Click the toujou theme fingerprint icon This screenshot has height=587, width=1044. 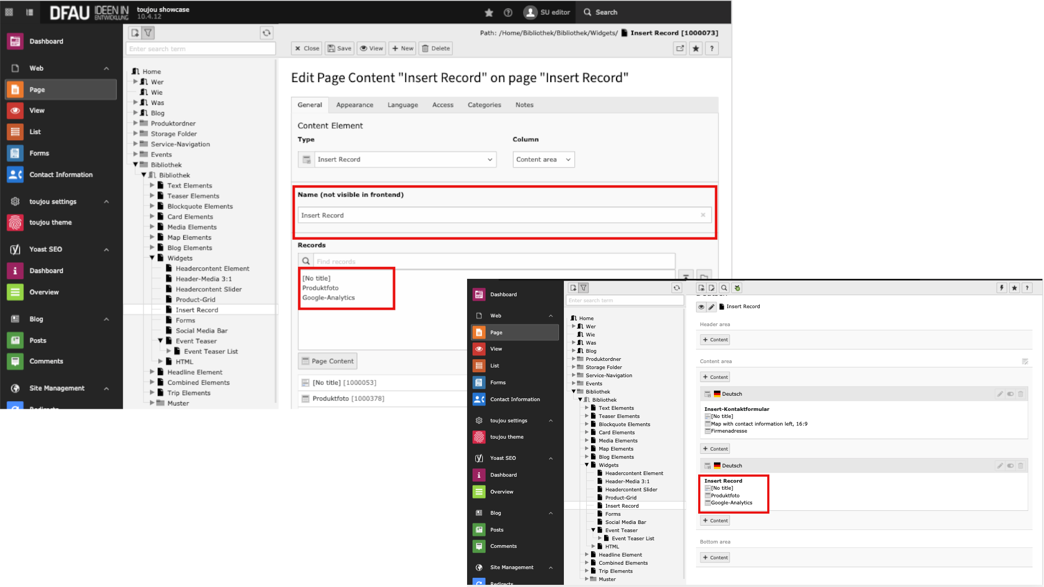click(15, 222)
